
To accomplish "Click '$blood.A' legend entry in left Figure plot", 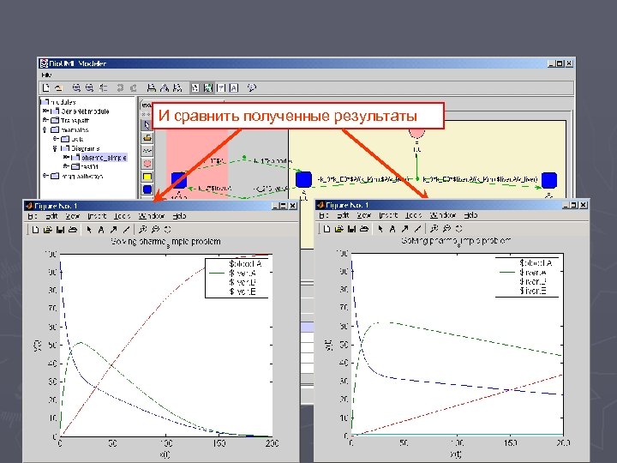I will (x=245, y=264).
